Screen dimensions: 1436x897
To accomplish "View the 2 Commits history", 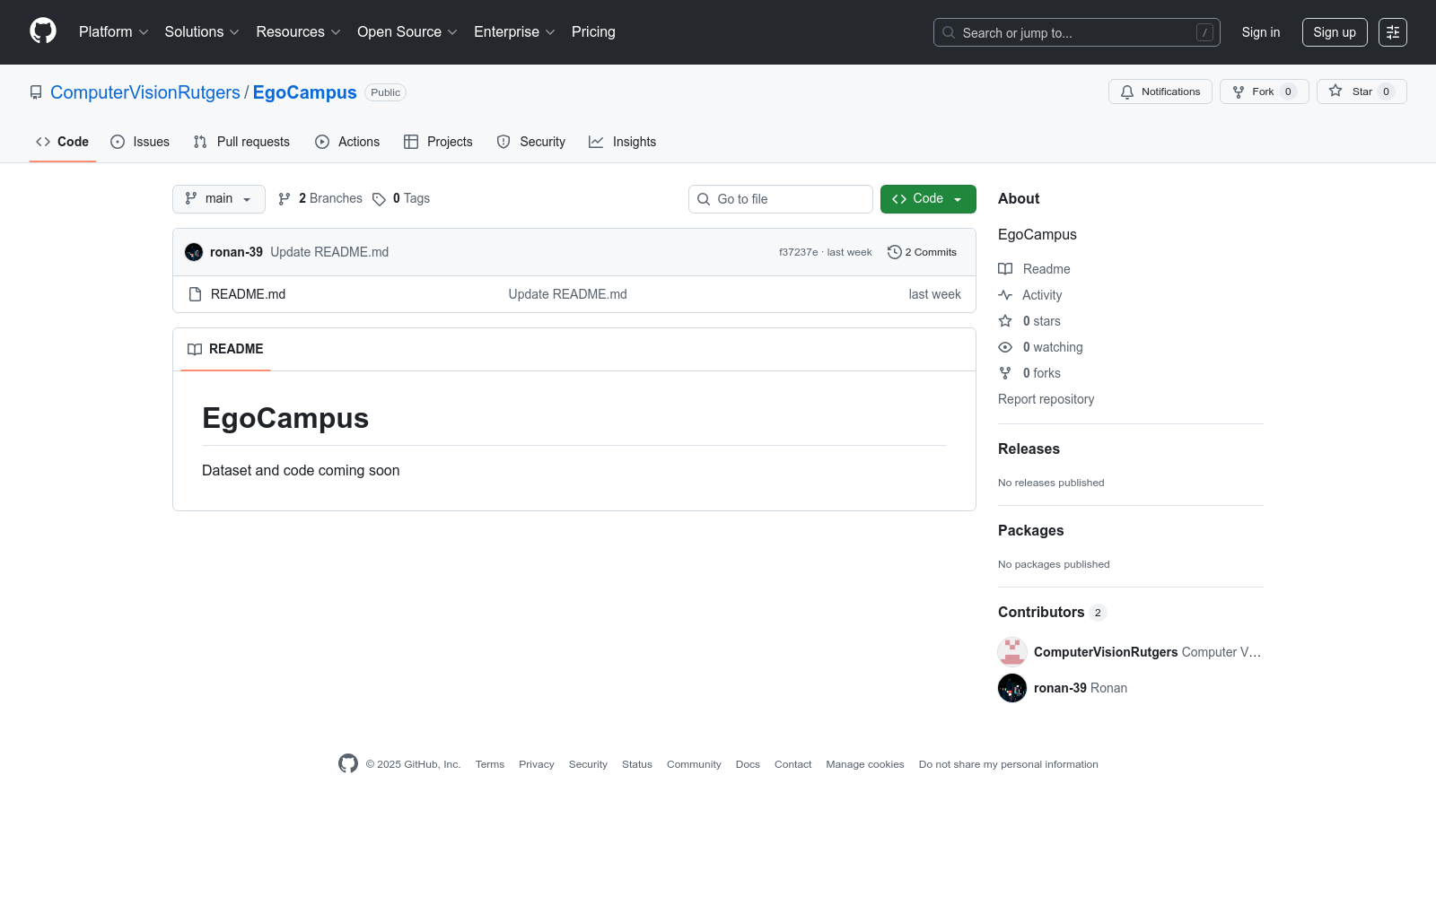I will (922, 252).
